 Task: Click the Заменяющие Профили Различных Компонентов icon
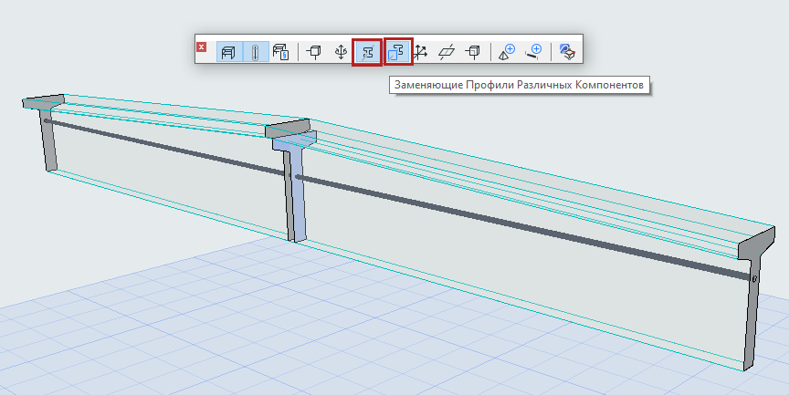tap(398, 52)
